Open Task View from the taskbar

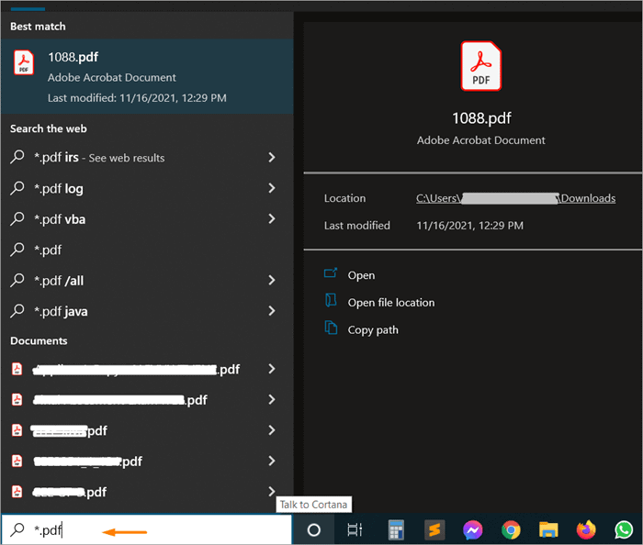pos(355,529)
